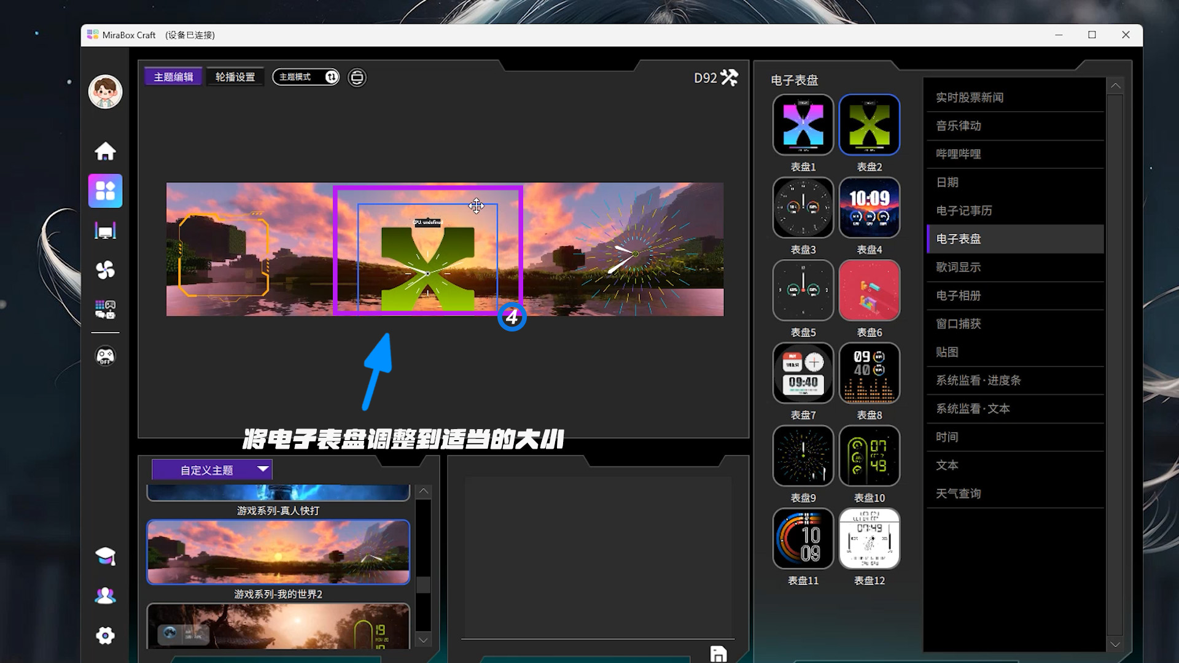Select the 表盘2 green X dial
Image resolution: width=1179 pixels, height=663 pixels.
pyautogui.click(x=870, y=125)
